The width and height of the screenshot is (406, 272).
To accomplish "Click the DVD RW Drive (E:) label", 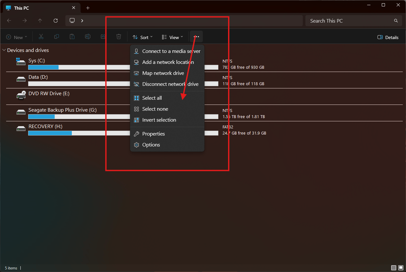I will 49,94.
